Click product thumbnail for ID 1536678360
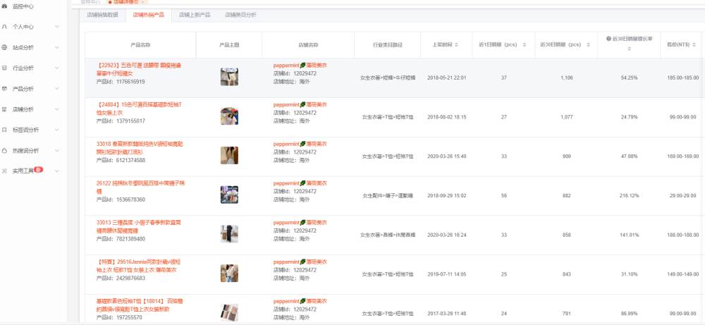This screenshot has height=325, width=705. point(229,195)
